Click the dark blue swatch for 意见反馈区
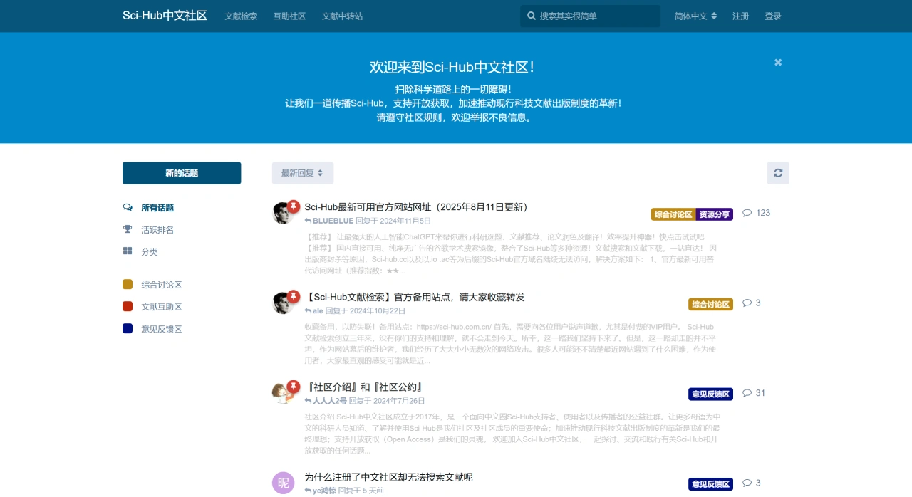Viewport: 912px width, 497px height. point(128,328)
